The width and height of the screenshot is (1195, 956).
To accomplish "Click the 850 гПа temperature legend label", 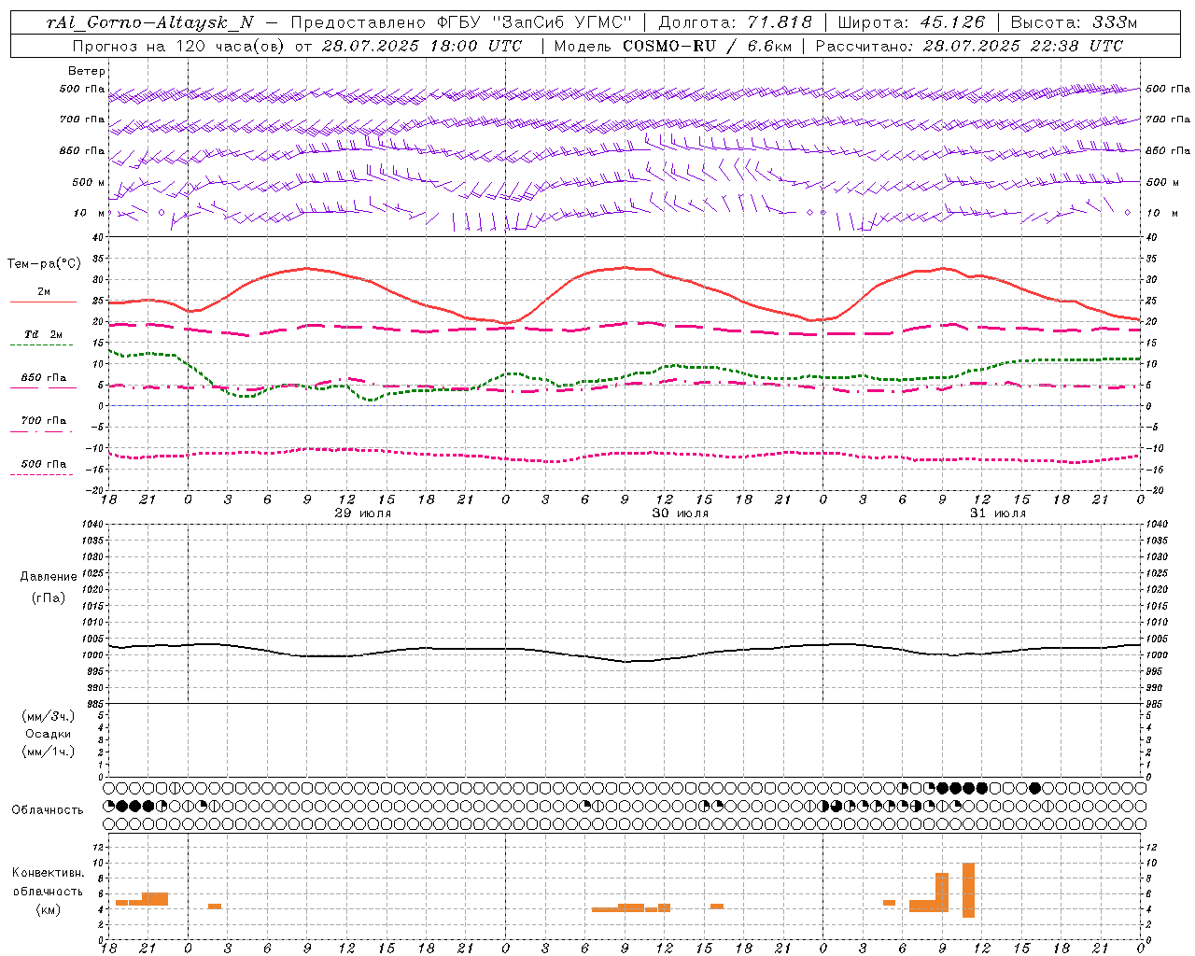I will point(44,378).
